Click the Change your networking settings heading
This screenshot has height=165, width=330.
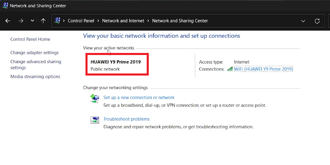click(x=115, y=88)
